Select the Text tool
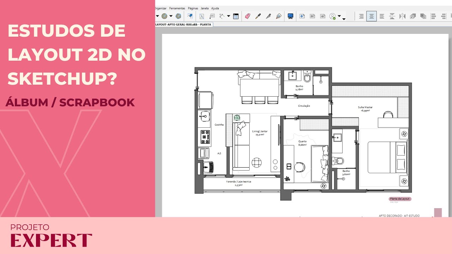Screen dimensions: 452x254 (x=202, y=16)
